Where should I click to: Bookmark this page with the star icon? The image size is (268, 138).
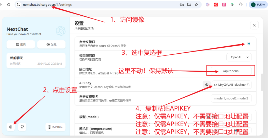[x=196, y=5]
